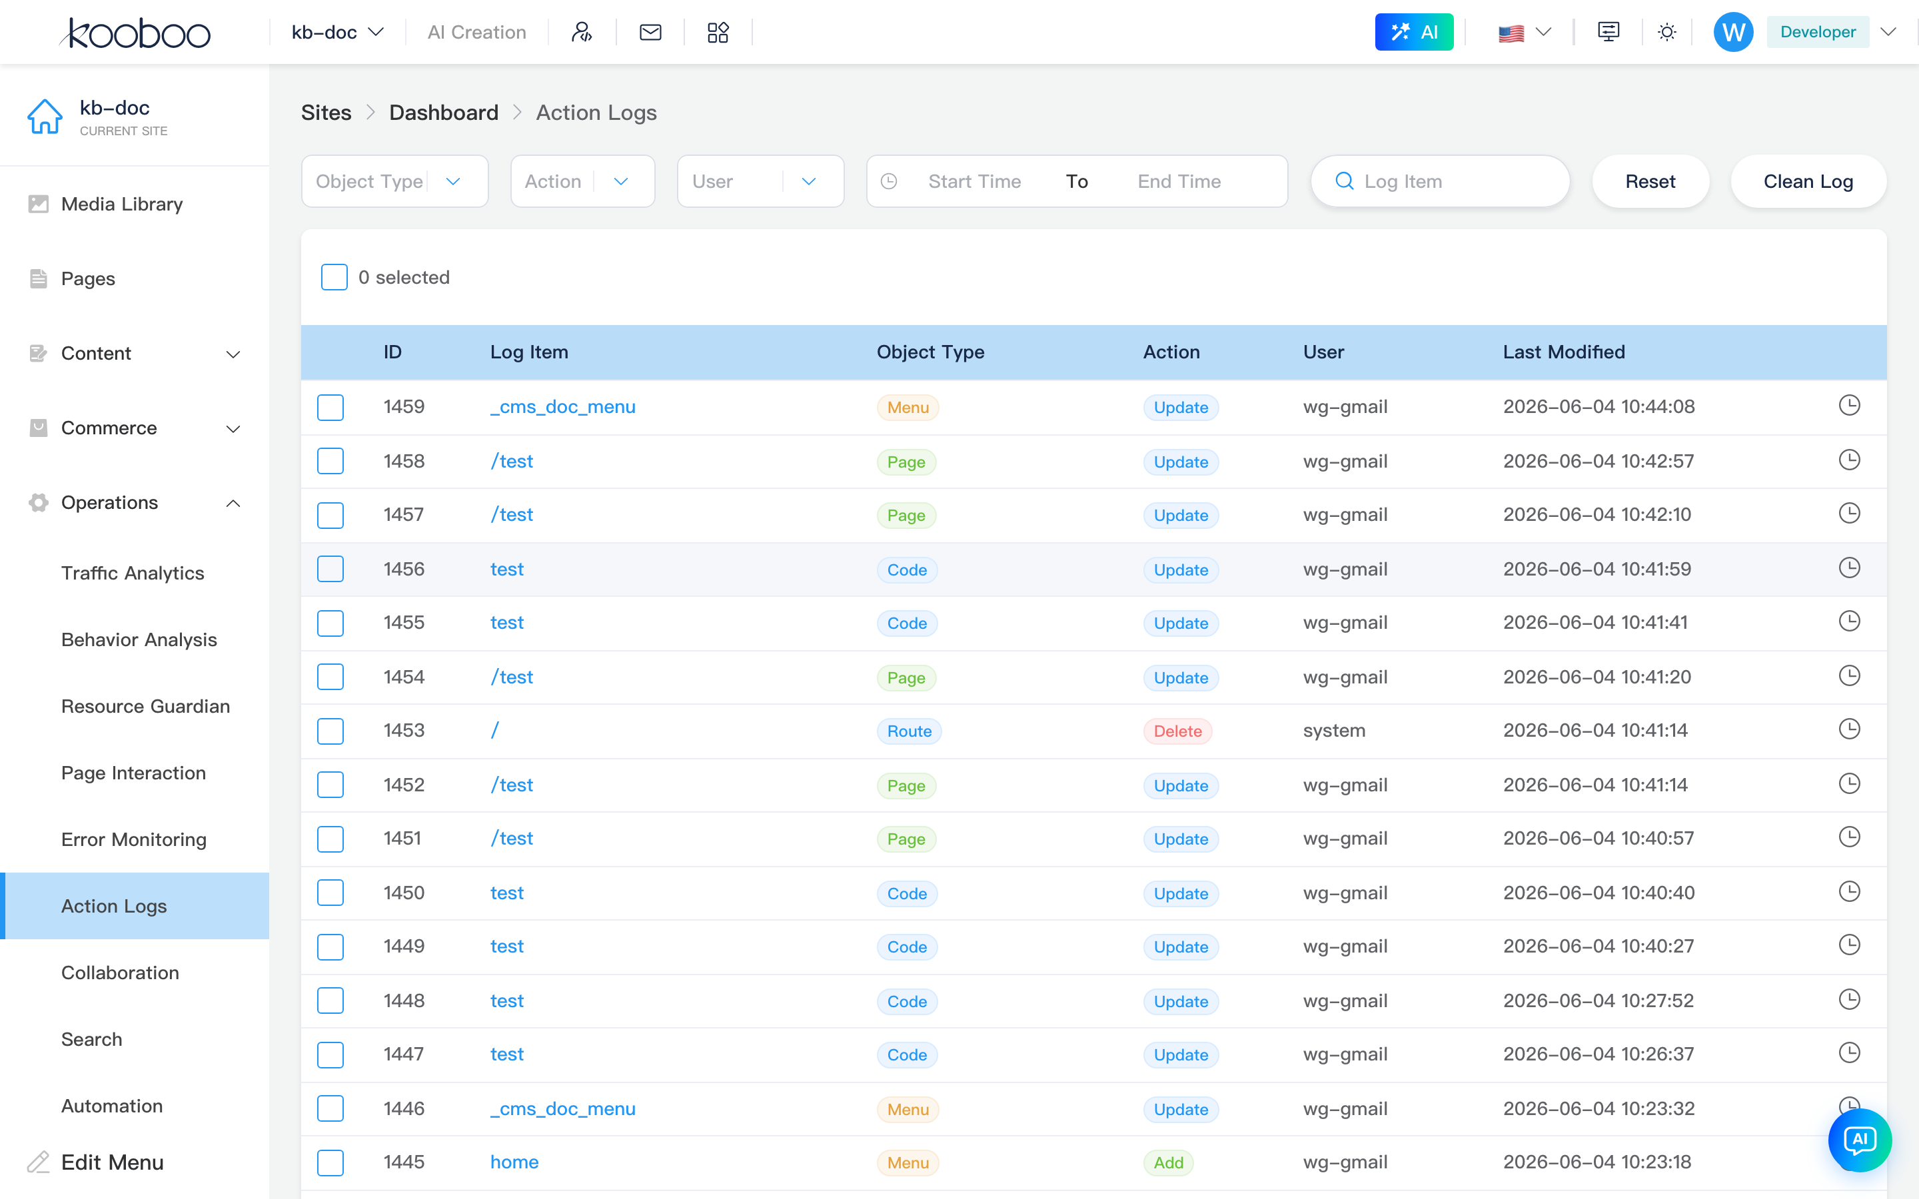Click the Start Time field
The width and height of the screenshot is (1919, 1199).
(975, 181)
